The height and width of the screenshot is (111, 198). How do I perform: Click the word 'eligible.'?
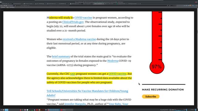(x=51, y=48)
